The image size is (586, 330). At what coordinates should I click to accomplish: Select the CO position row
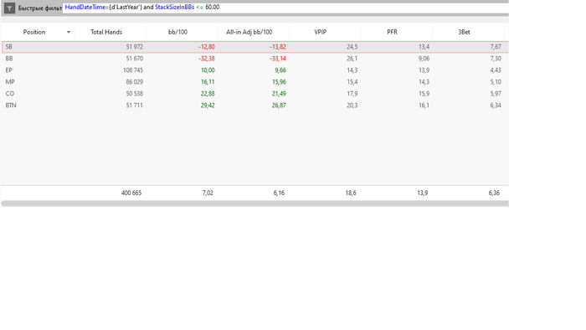tap(254, 94)
